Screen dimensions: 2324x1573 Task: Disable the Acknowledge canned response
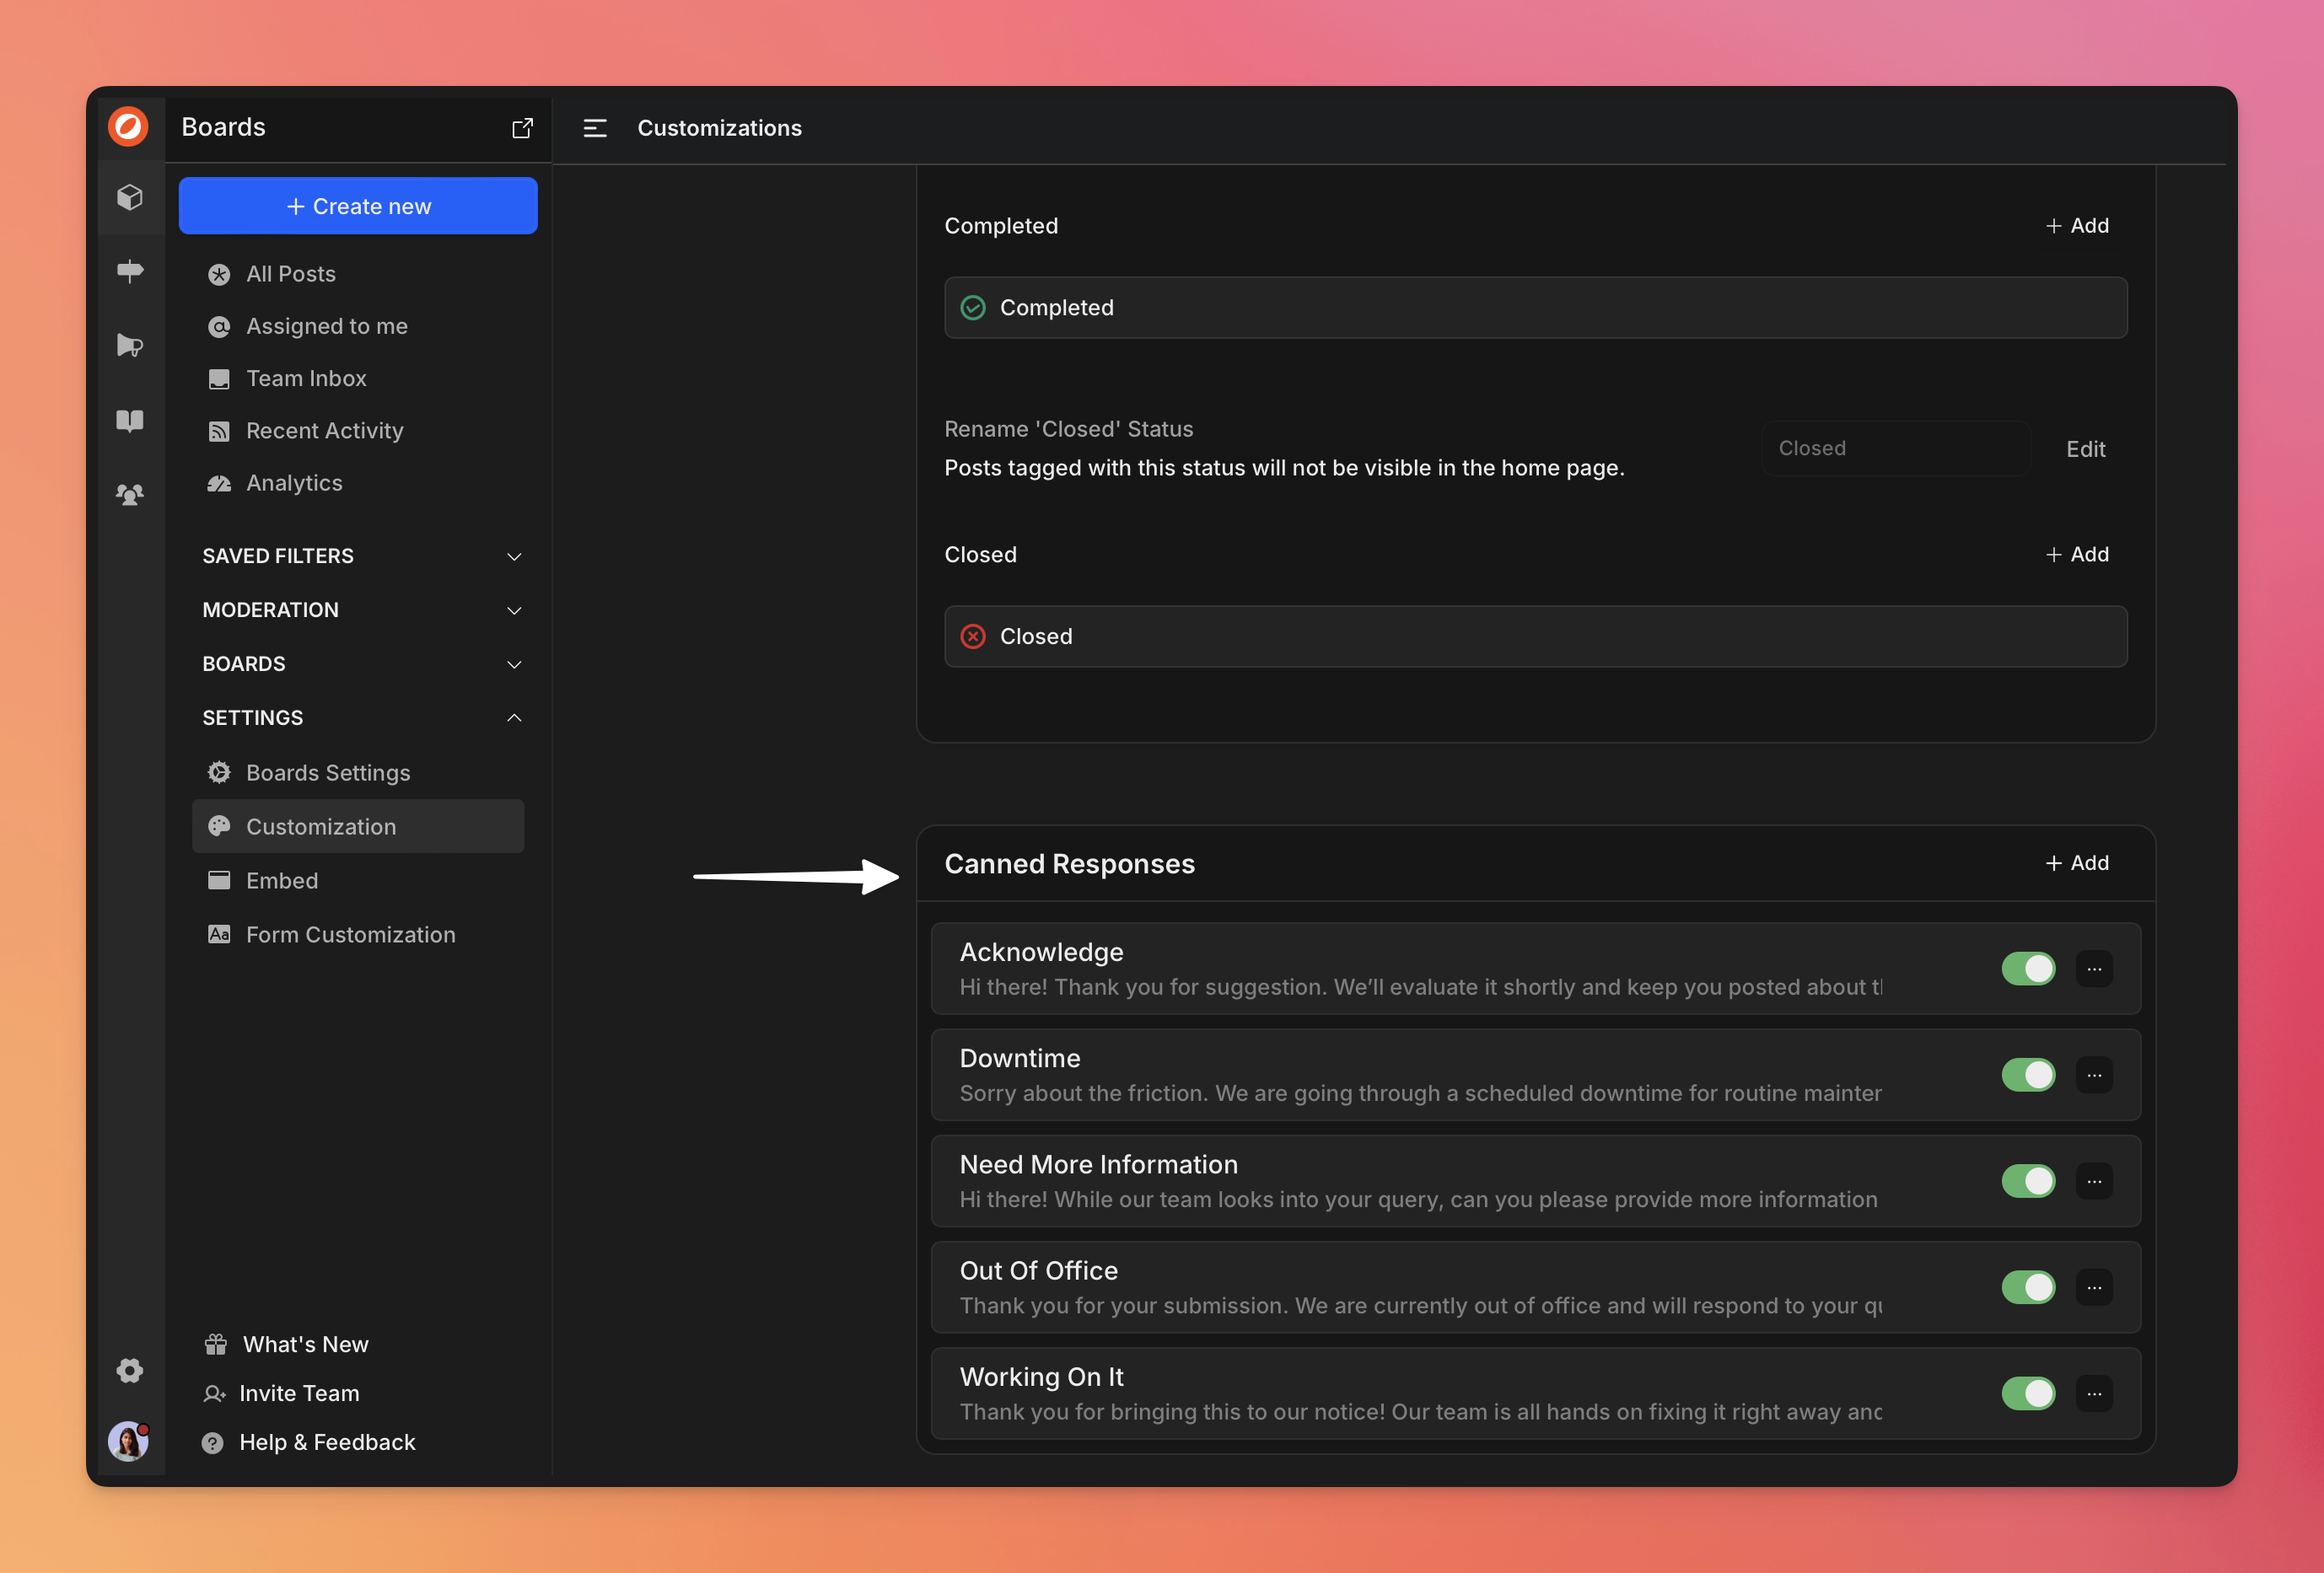click(x=2028, y=969)
